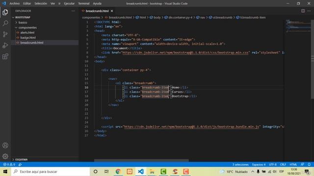Image resolution: width=314 pixels, height=176 pixels.
Task: Click the componentes breadcrumb path segment
Action: [x=91, y=18]
